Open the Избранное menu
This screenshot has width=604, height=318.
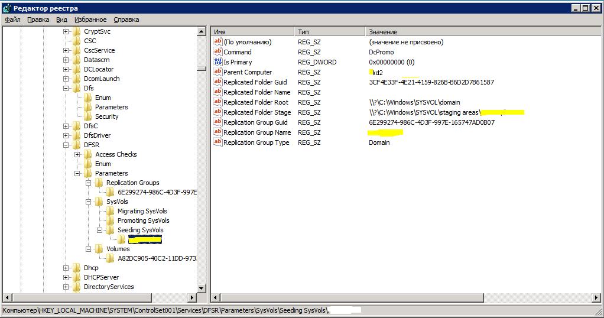[90, 20]
